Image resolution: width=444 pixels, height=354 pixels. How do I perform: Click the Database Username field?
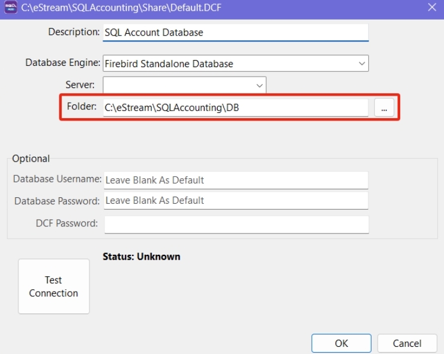click(x=235, y=180)
